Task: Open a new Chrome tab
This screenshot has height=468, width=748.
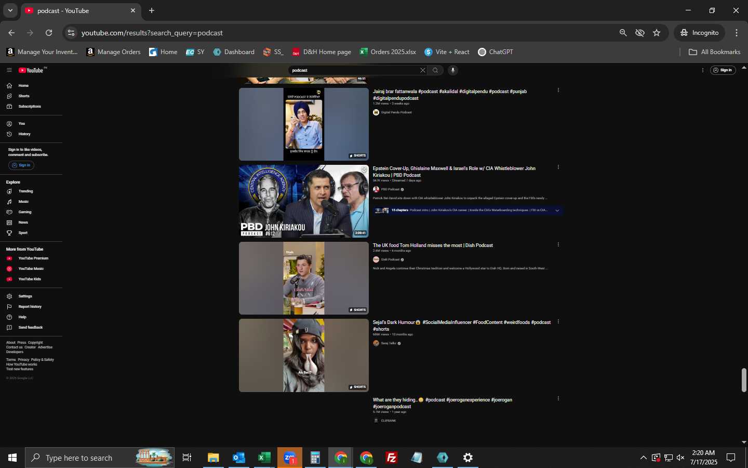Action: point(152,10)
